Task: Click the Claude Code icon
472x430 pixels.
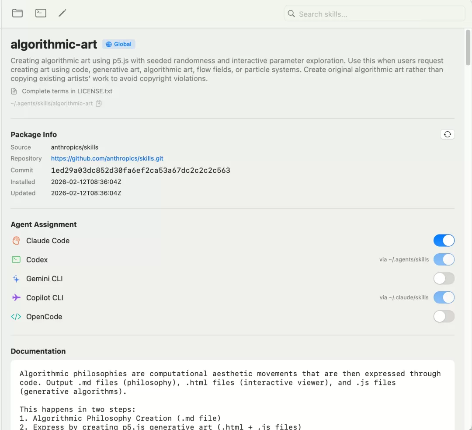Action: click(x=16, y=241)
